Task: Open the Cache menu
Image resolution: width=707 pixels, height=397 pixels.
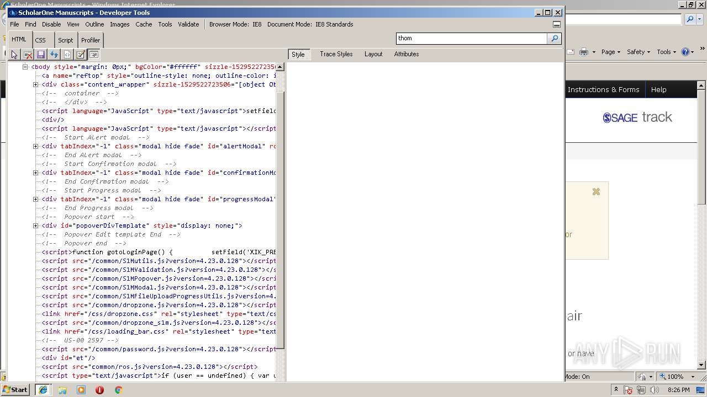Action: pyautogui.click(x=144, y=24)
